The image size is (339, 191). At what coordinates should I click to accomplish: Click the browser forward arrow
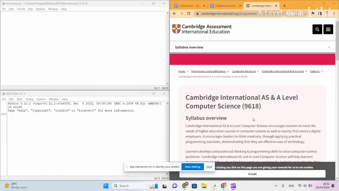coord(181,13)
